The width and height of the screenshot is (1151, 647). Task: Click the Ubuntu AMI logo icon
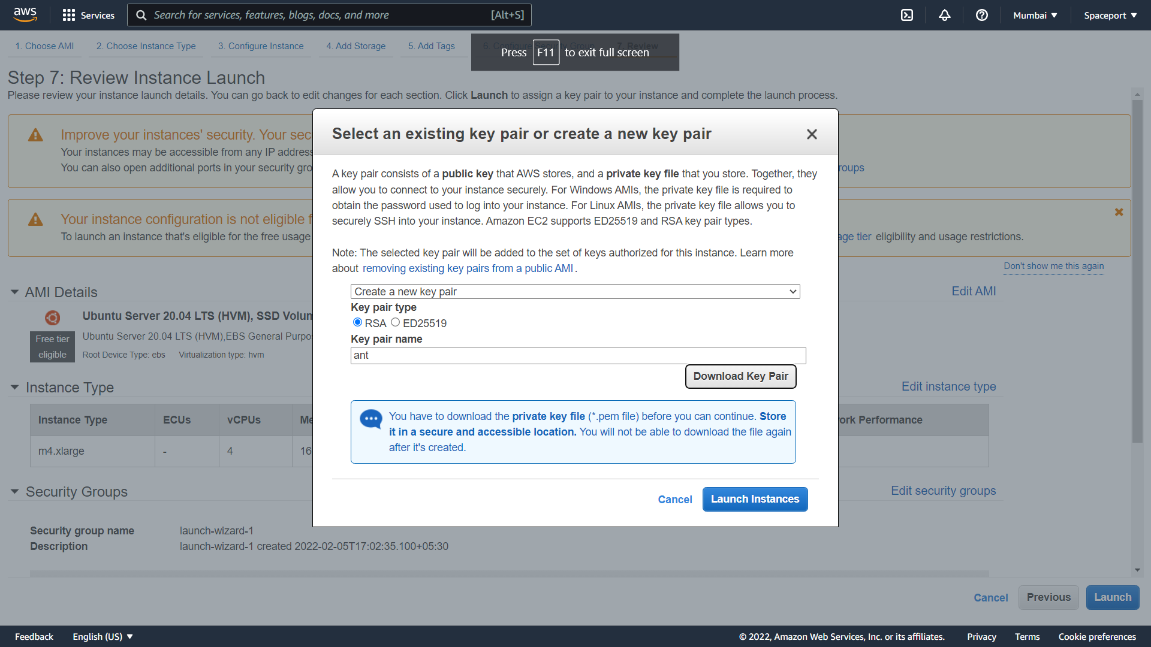pyautogui.click(x=53, y=318)
